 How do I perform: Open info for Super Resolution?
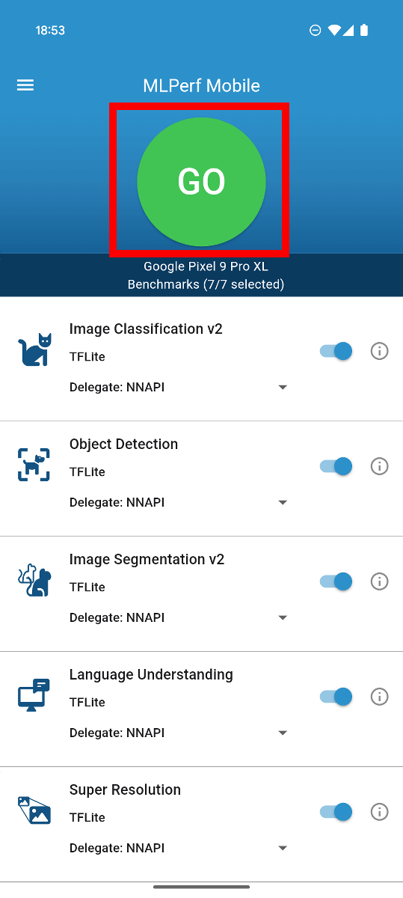(380, 812)
